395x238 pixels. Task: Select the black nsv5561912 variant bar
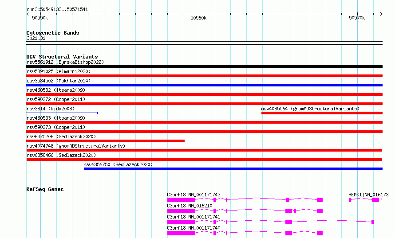pos(204,66)
